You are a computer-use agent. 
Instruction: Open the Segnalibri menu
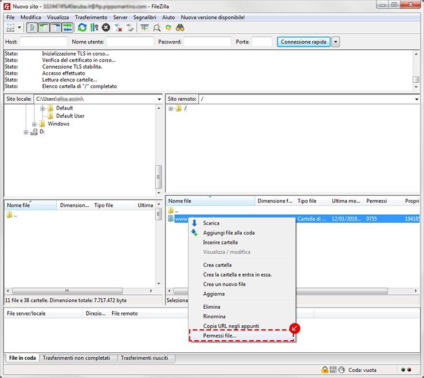point(144,17)
